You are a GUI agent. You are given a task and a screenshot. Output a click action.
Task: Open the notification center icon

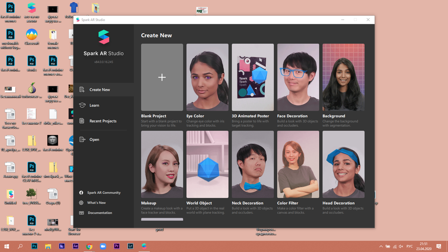438,246
